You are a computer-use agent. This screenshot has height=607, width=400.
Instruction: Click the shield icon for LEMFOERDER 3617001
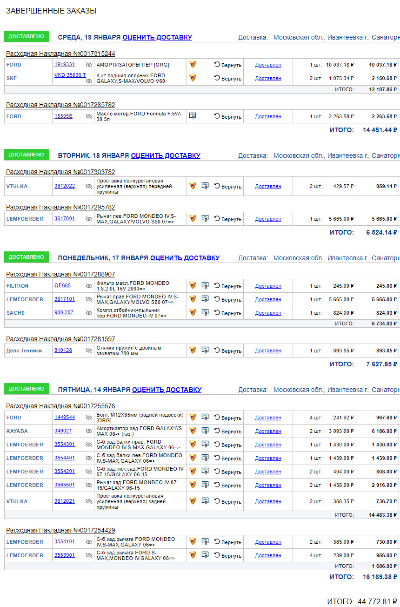pyautogui.click(x=193, y=218)
